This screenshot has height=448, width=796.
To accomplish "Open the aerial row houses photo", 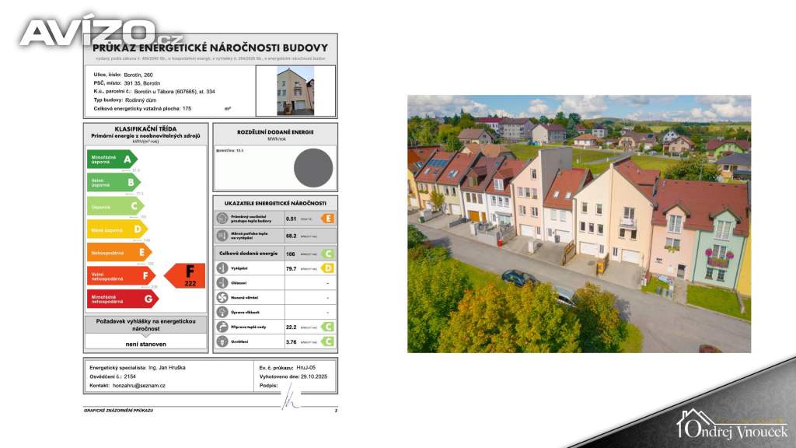I will 579,224.
